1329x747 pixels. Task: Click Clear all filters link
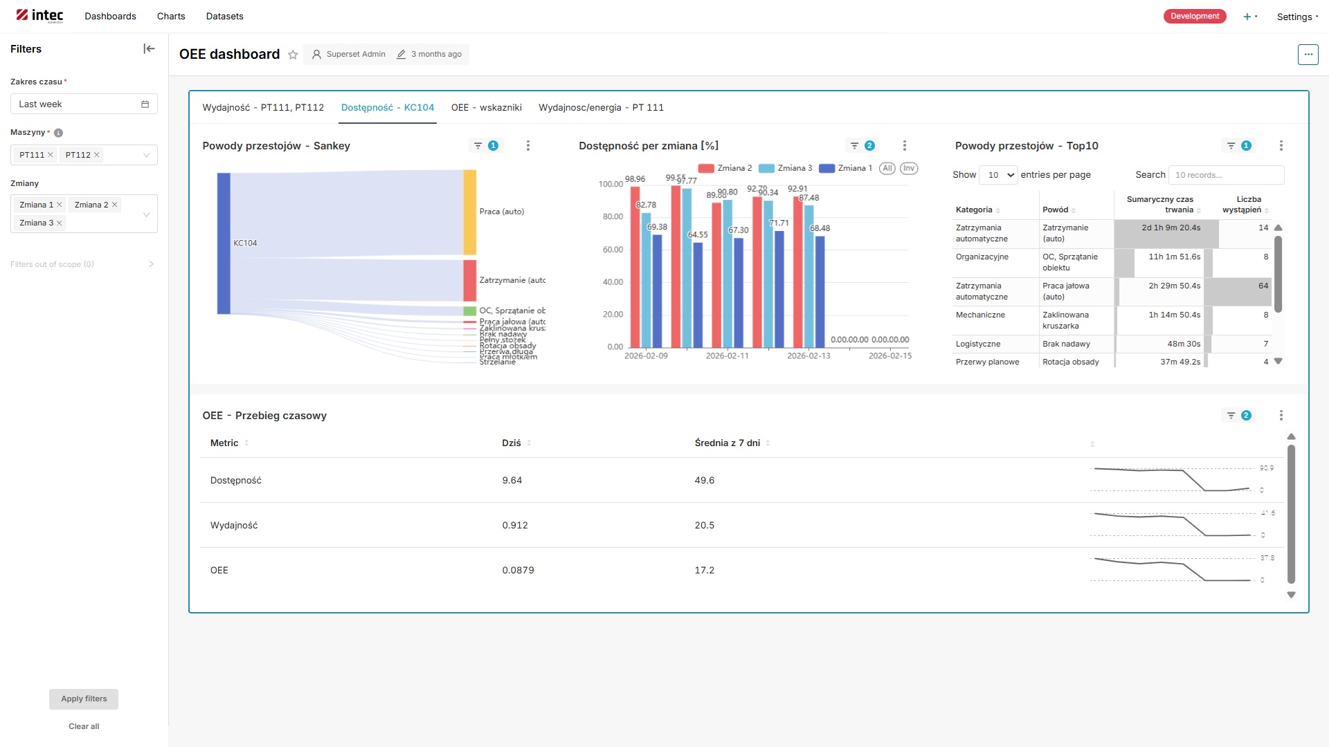point(84,726)
